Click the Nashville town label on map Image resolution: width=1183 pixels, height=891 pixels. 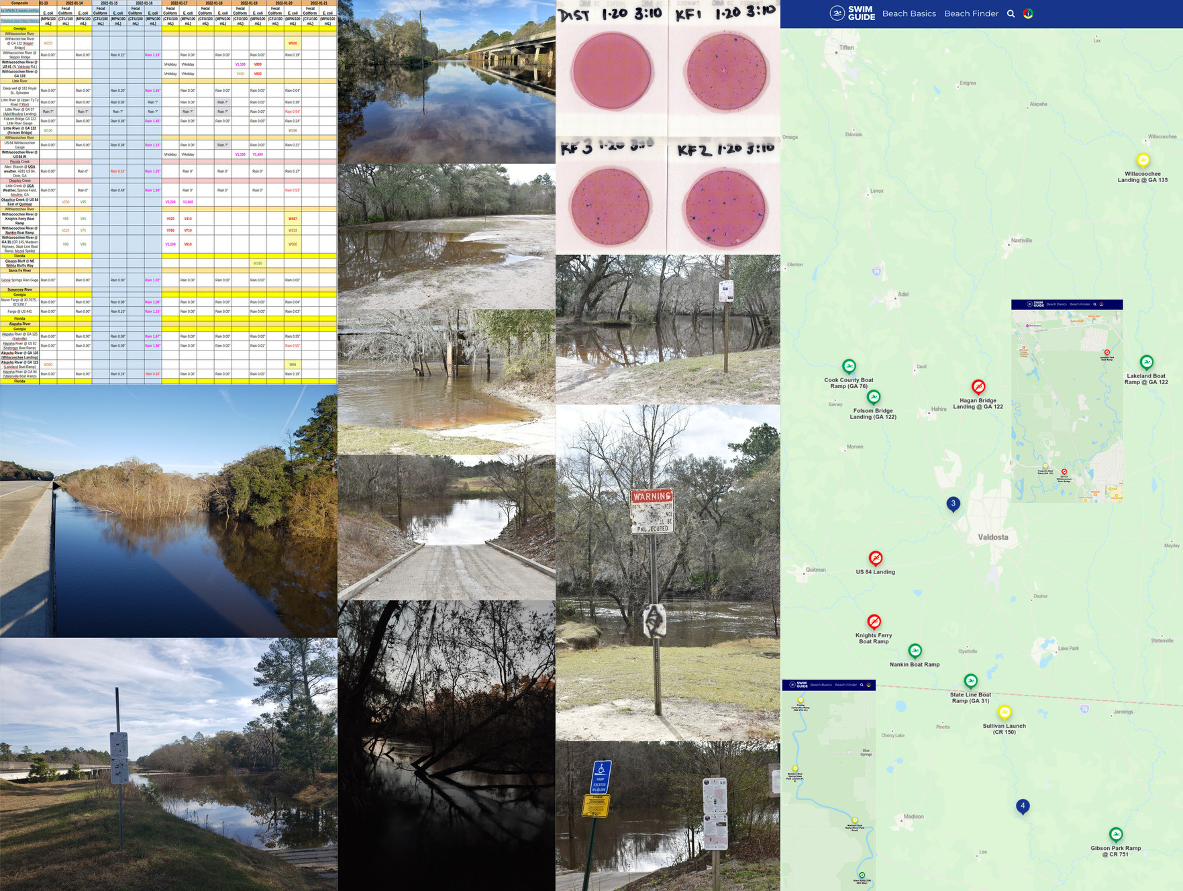click(x=1021, y=240)
